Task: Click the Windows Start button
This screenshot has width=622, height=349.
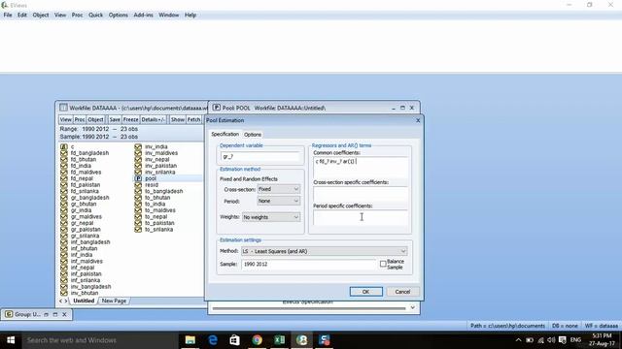Action: pos(11,340)
